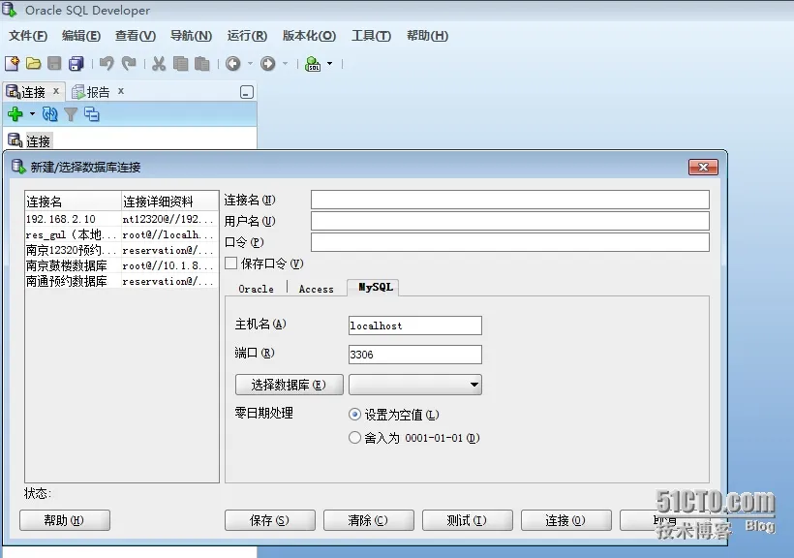Toggle the 保存口令 checkbox
794x558 pixels.
click(230, 263)
